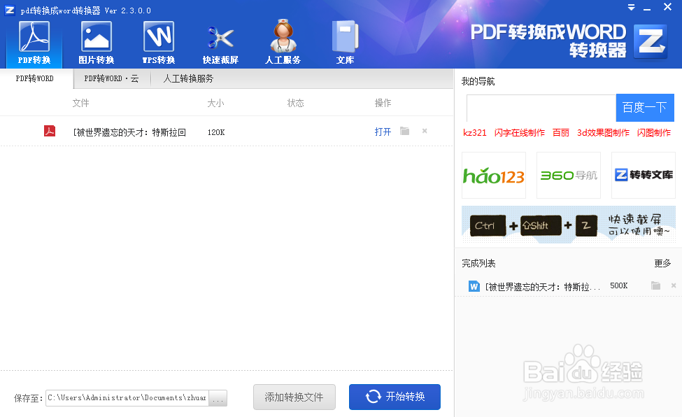The image size is (682, 417).
Task: Remove the 特斯拉 PDF from the list
Action: click(425, 131)
